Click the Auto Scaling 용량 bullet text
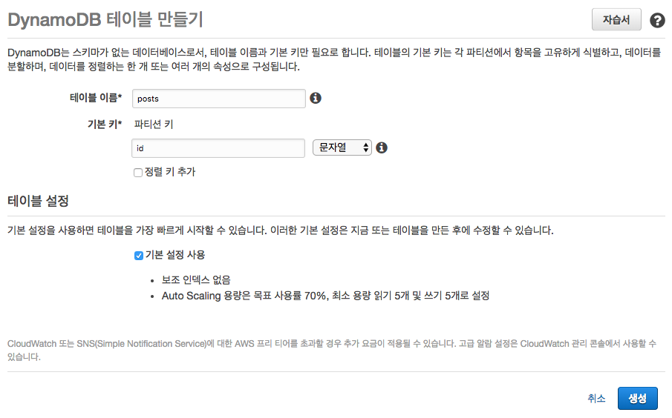672x418 pixels. 325,296
